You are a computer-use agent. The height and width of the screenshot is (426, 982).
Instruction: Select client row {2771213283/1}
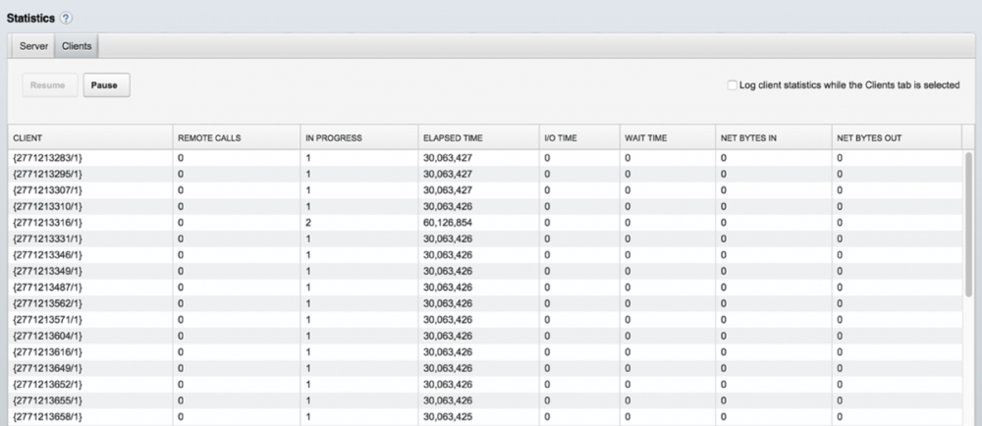point(485,158)
